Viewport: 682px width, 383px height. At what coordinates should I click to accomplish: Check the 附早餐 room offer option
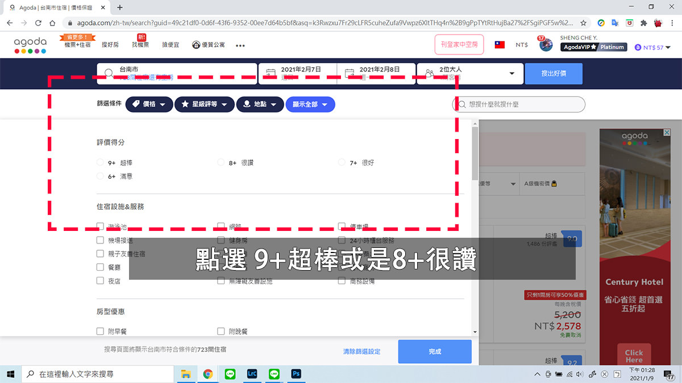100,331
